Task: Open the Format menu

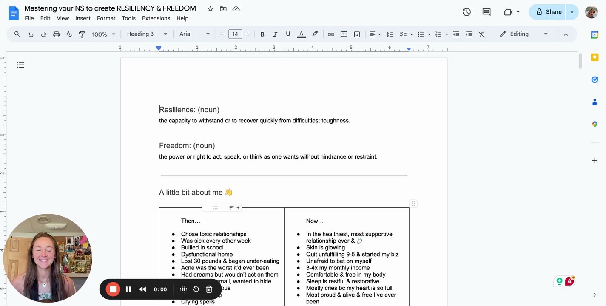Action: 106,18
